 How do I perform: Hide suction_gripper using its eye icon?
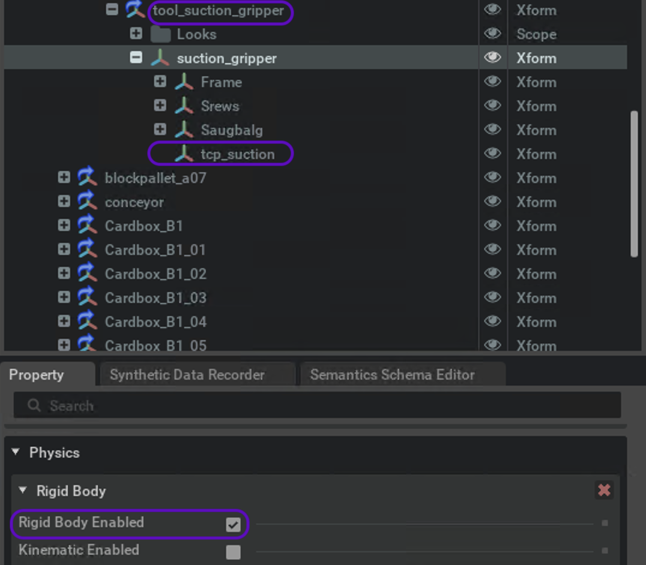click(x=492, y=58)
